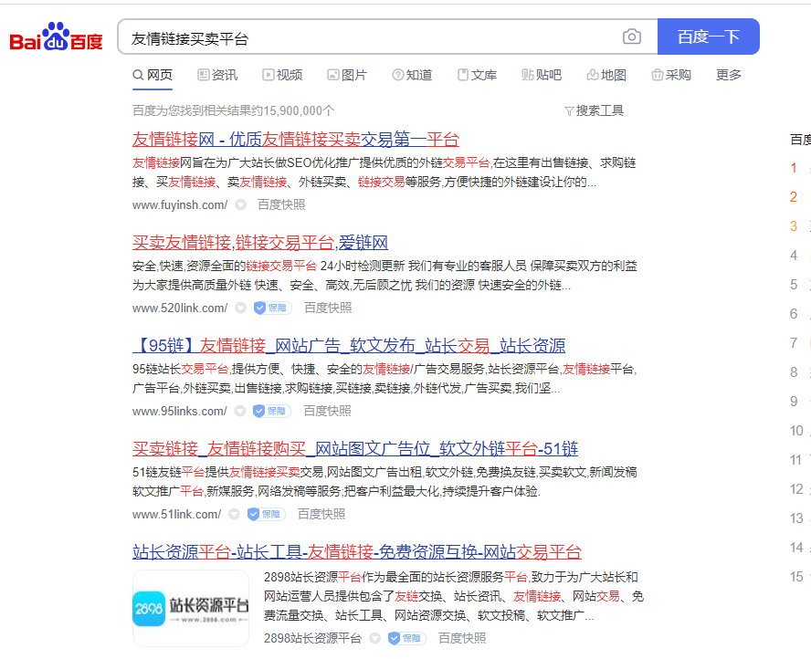Select hot search rank 1

(x=794, y=168)
